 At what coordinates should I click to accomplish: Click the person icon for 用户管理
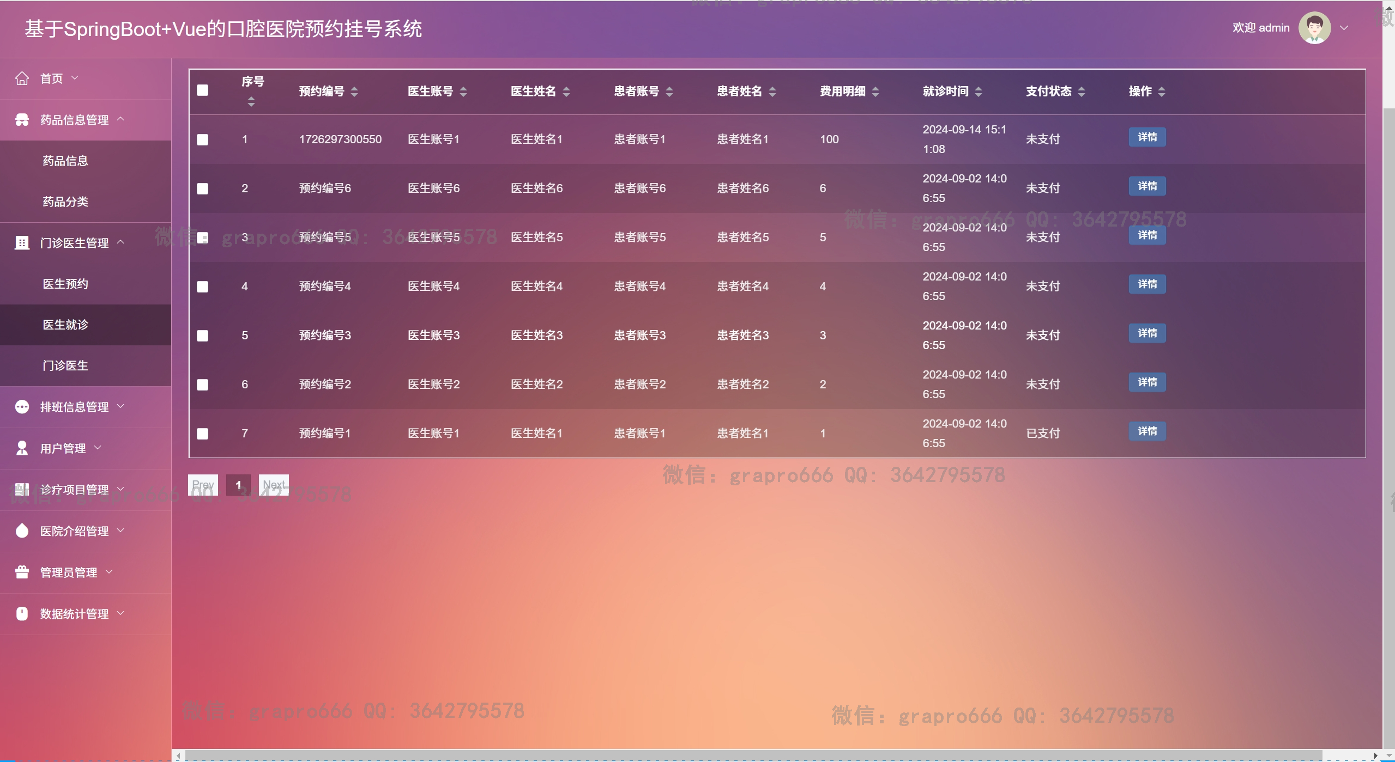click(x=22, y=448)
